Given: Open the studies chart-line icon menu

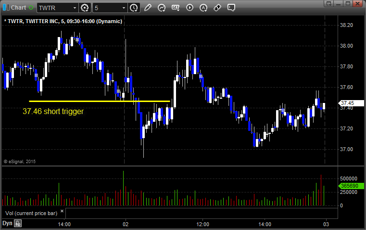Looking at the screenshot, I should (x=162, y=8).
